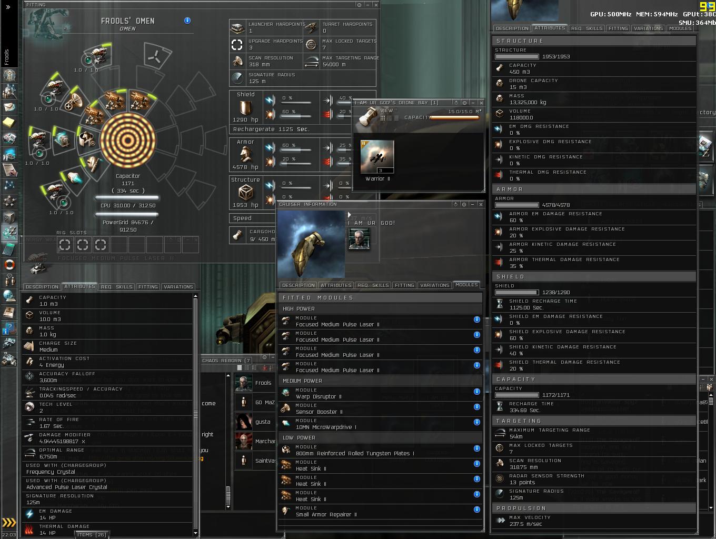
Task: Select the Sensor Booster dish module on the fitting wheel
Action: tap(75, 102)
